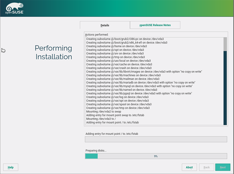Click the empty fstab entry progress bar

point(156,139)
